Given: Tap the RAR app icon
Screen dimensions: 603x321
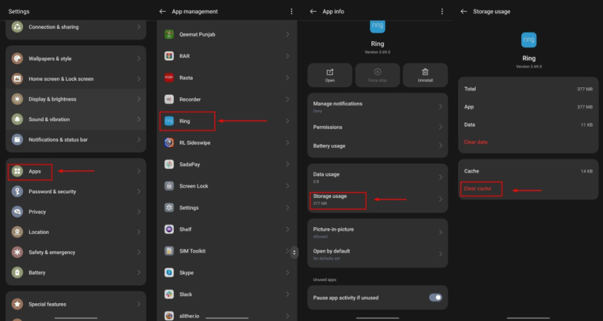Looking at the screenshot, I should point(169,56).
